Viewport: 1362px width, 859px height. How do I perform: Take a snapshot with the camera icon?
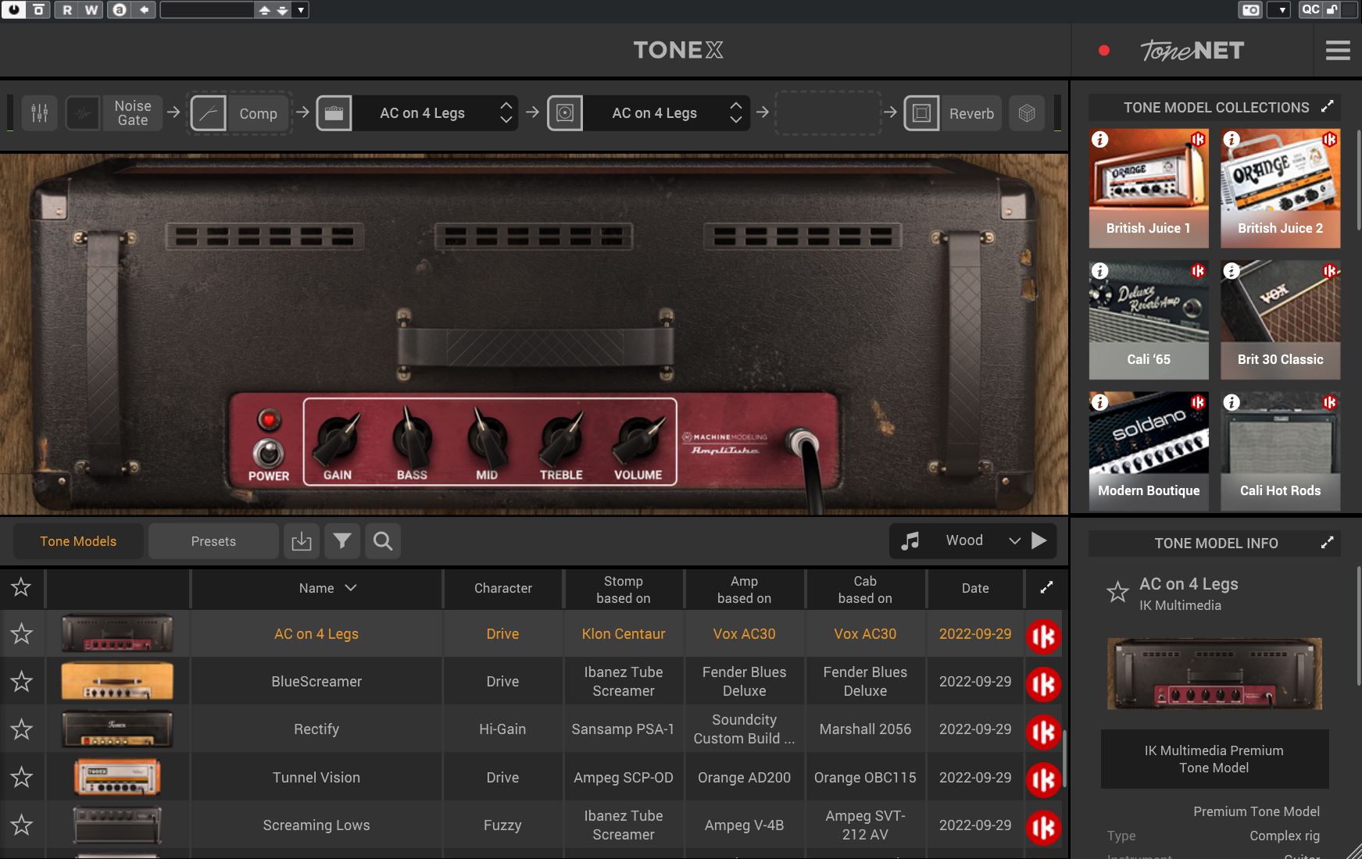1250,10
